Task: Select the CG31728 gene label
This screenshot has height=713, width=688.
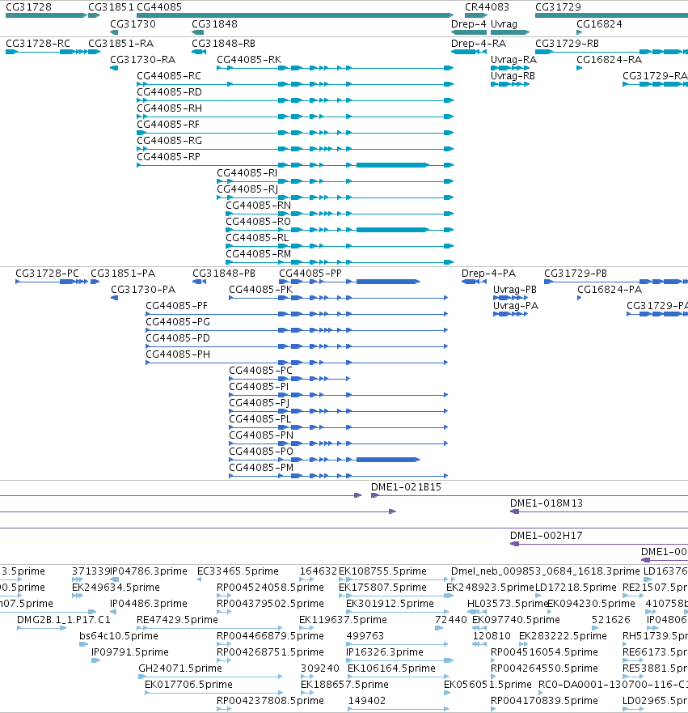Action: 28,6
